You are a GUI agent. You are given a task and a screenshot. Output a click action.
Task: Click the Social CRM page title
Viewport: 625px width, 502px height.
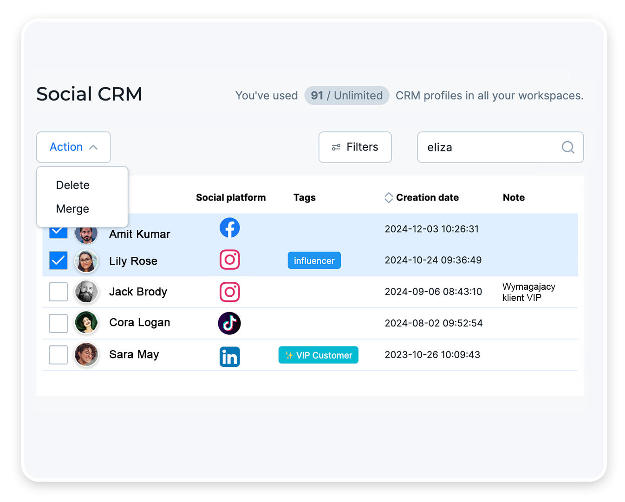[89, 94]
